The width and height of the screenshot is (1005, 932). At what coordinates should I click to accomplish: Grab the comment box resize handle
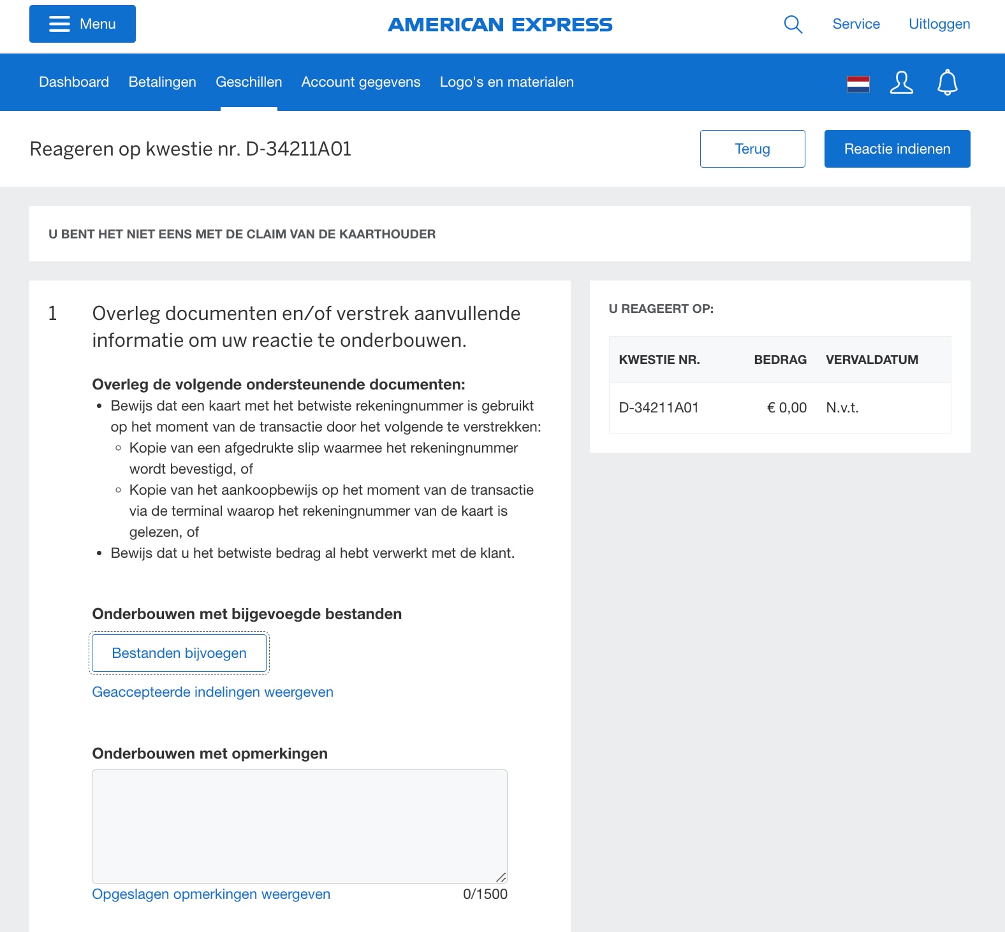[x=501, y=877]
